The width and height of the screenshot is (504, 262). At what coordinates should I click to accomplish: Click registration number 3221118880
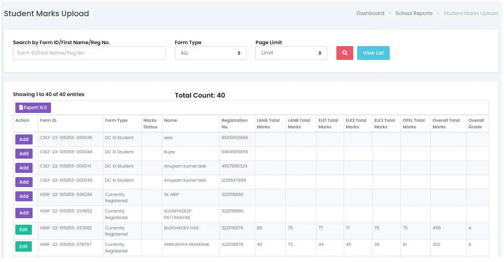click(232, 211)
